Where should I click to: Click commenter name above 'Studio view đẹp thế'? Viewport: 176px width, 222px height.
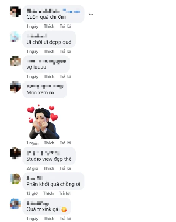coord(43,153)
